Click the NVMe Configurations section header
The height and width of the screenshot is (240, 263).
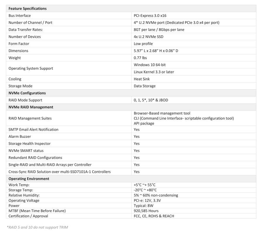pyautogui.click(x=27, y=93)
